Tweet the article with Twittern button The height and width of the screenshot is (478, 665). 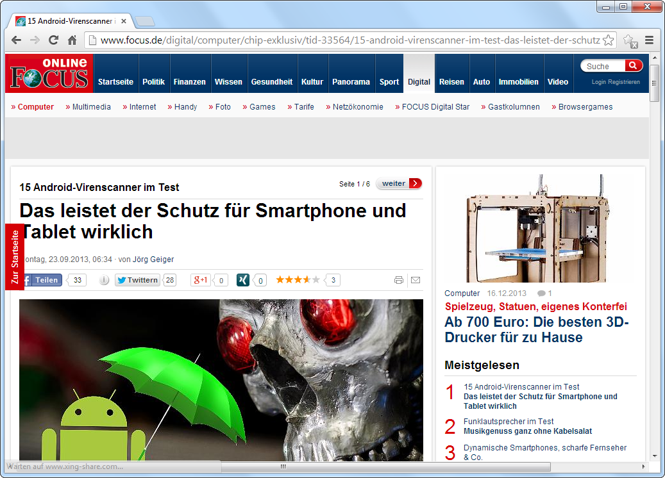(x=137, y=280)
